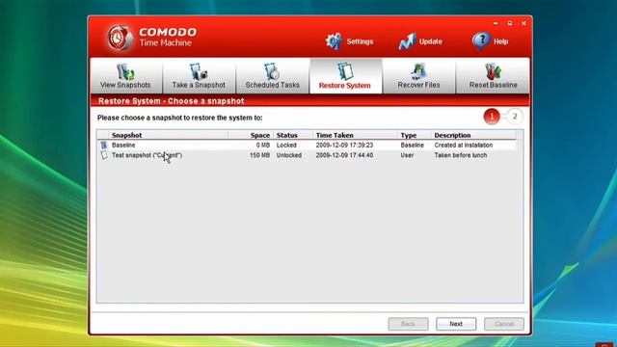
Task: Click the Baseline row snapshot icon
Action: [104, 146]
